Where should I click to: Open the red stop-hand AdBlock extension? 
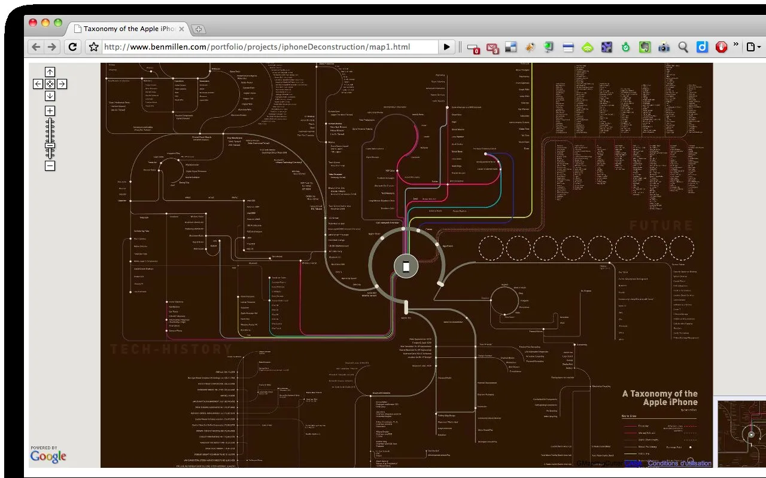722,47
